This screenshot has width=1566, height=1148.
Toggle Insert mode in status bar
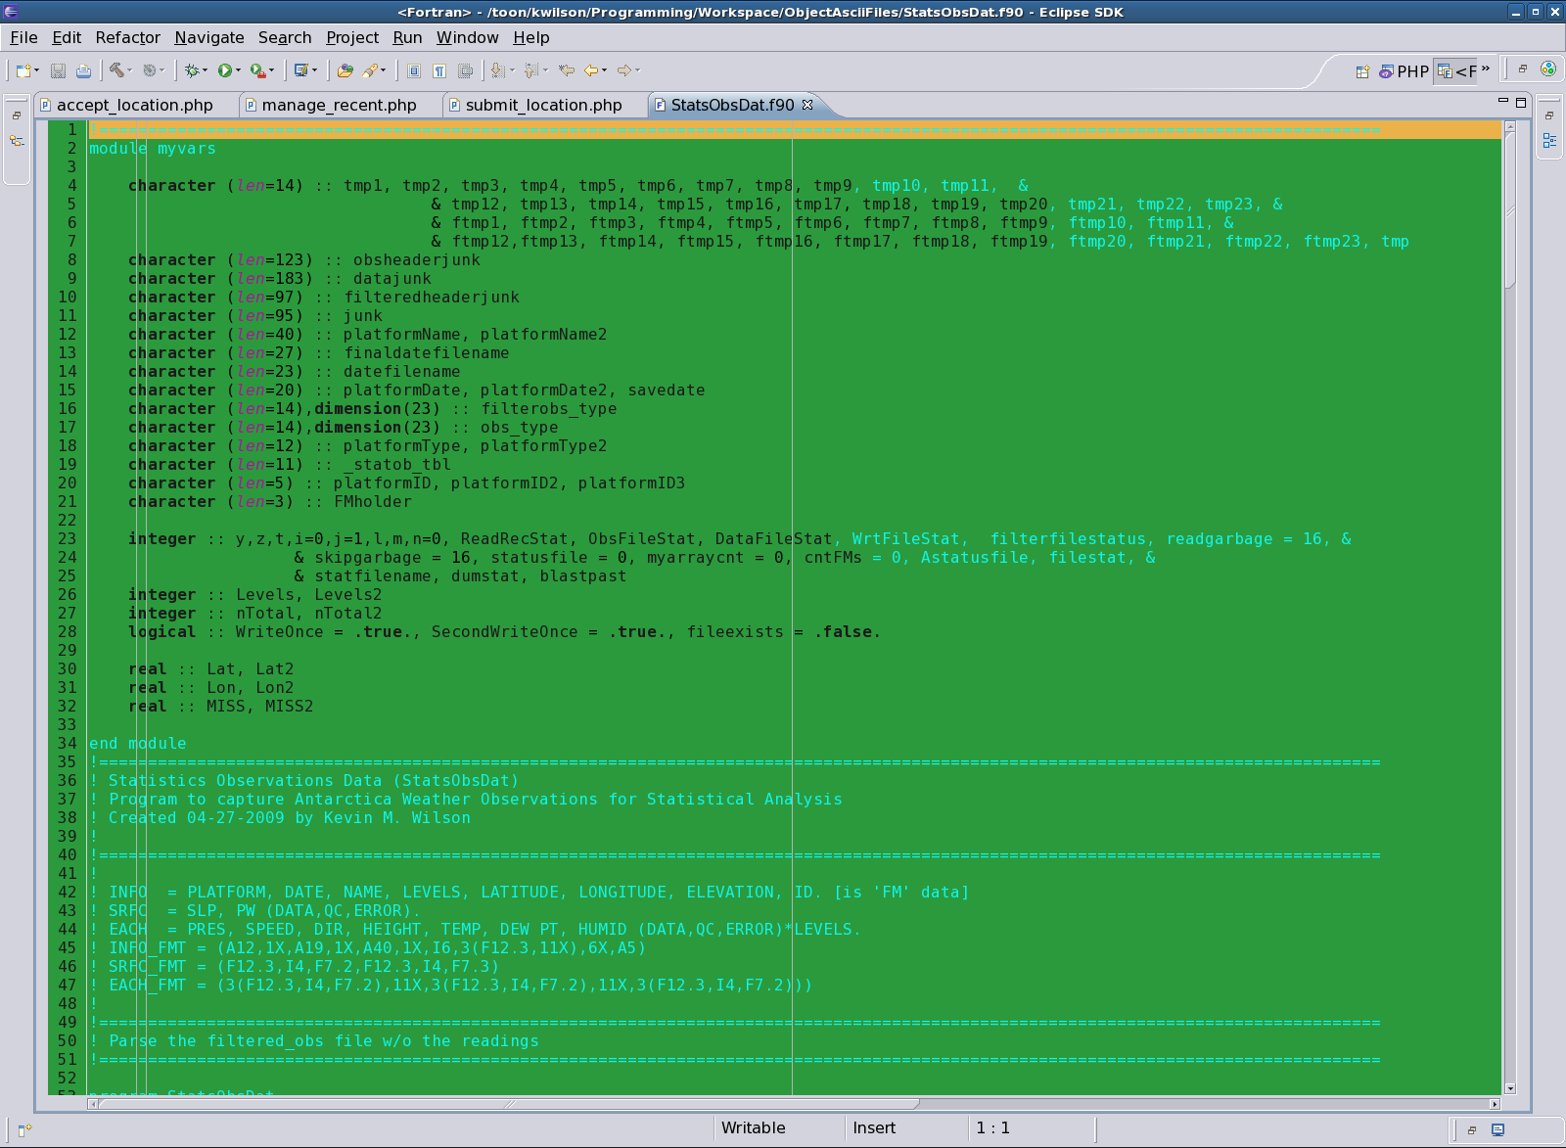pos(873,1127)
